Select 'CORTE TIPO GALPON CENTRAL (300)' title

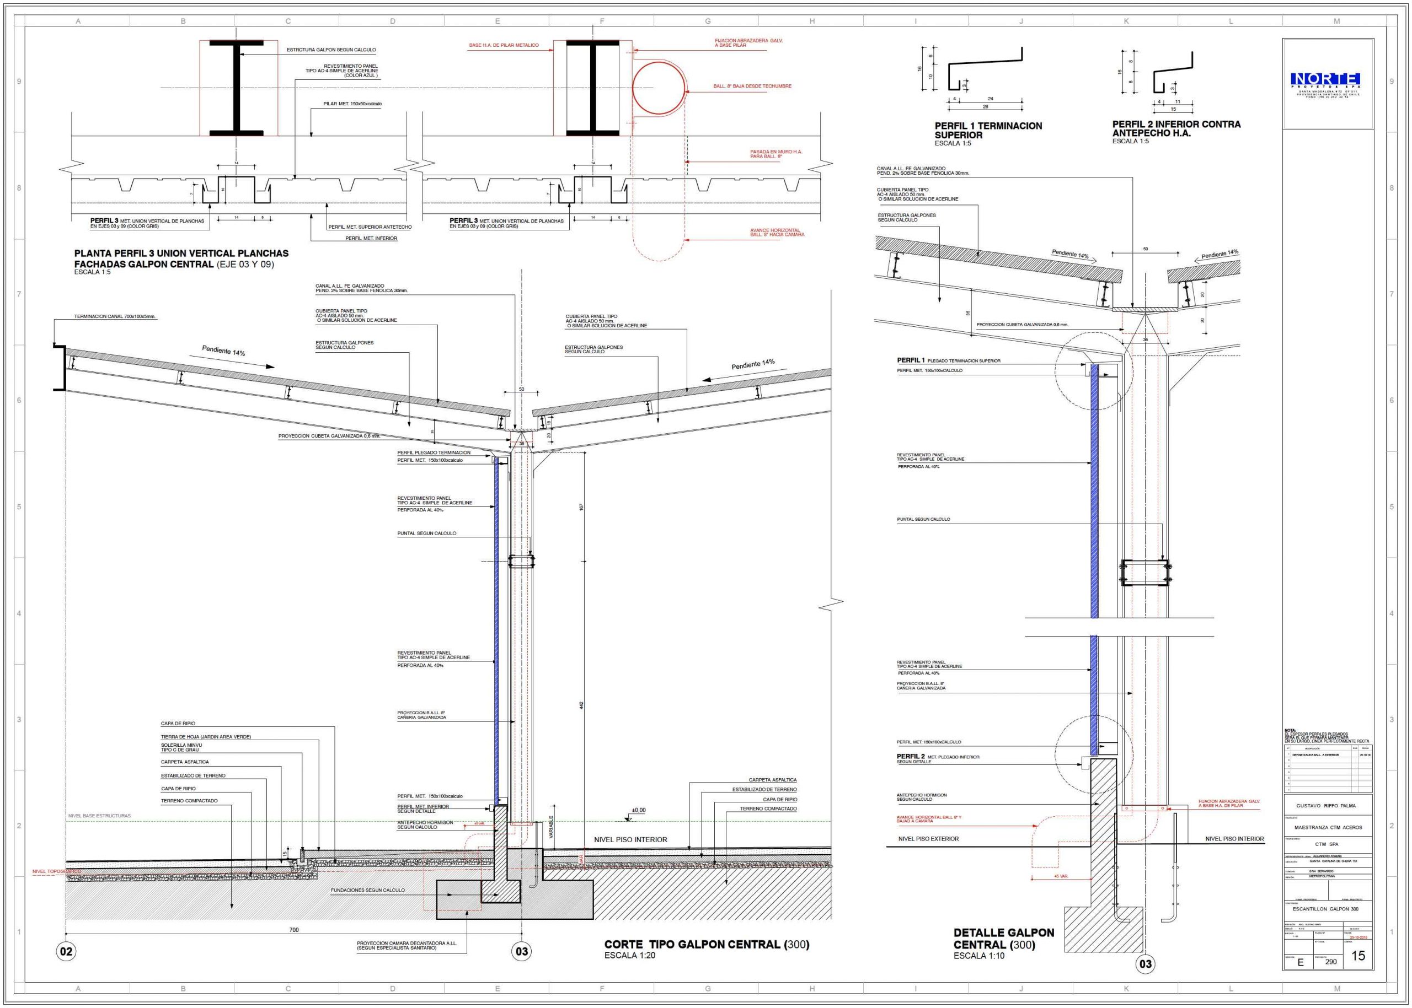pyautogui.click(x=707, y=944)
